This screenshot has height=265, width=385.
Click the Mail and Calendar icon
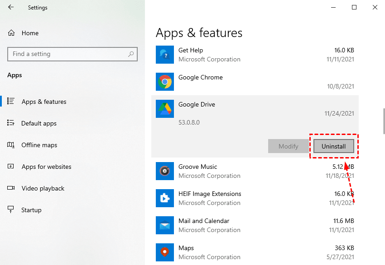(165, 225)
